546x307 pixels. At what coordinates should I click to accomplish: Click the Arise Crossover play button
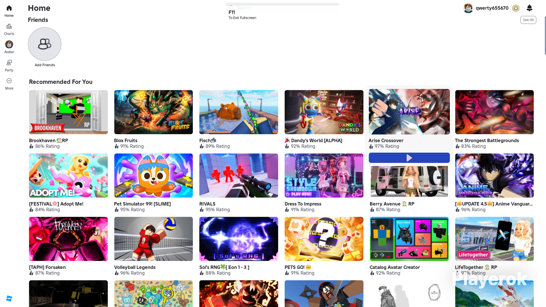[x=409, y=158]
